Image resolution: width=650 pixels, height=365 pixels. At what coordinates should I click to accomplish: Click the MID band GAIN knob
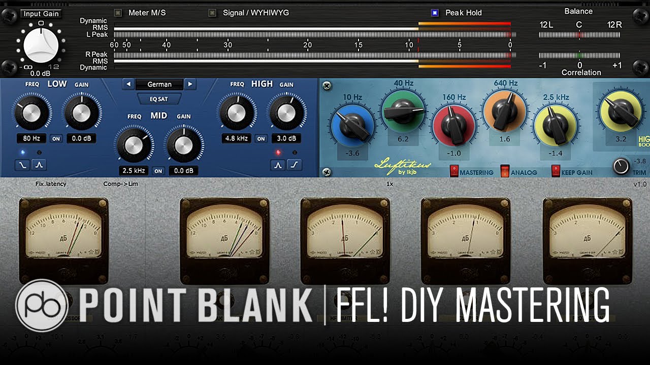(x=183, y=145)
